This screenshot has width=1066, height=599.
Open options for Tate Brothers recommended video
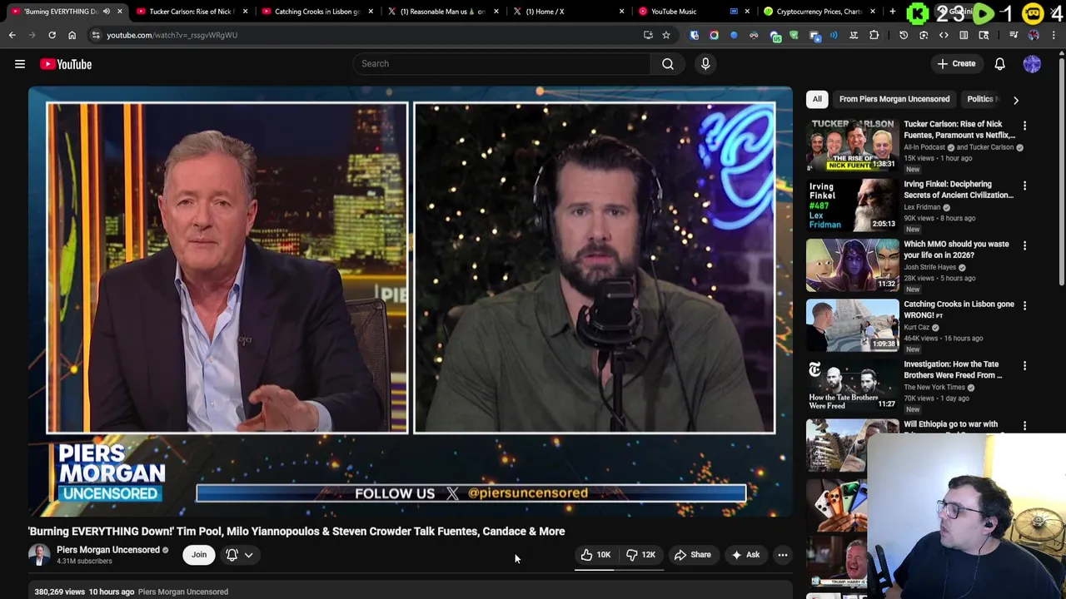[1024, 365]
